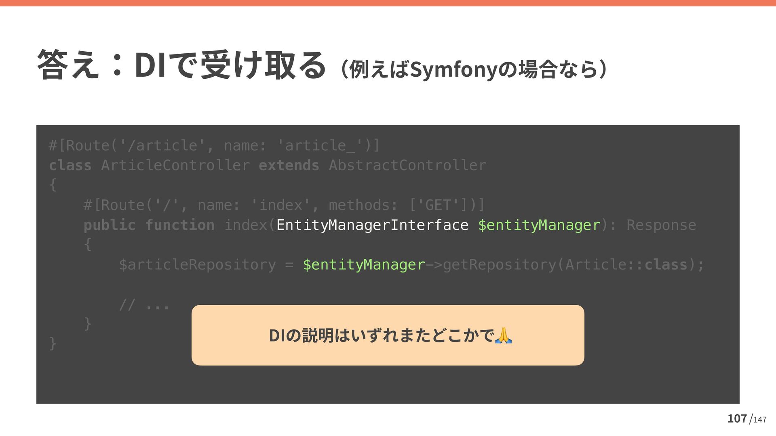This screenshot has width=776, height=436.
Task: Click the Response return type
Action: pyautogui.click(x=661, y=225)
